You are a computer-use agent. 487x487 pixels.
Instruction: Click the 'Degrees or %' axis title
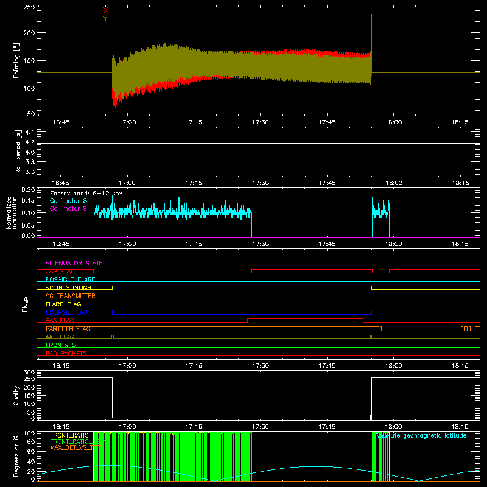click(x=16, y=457)
